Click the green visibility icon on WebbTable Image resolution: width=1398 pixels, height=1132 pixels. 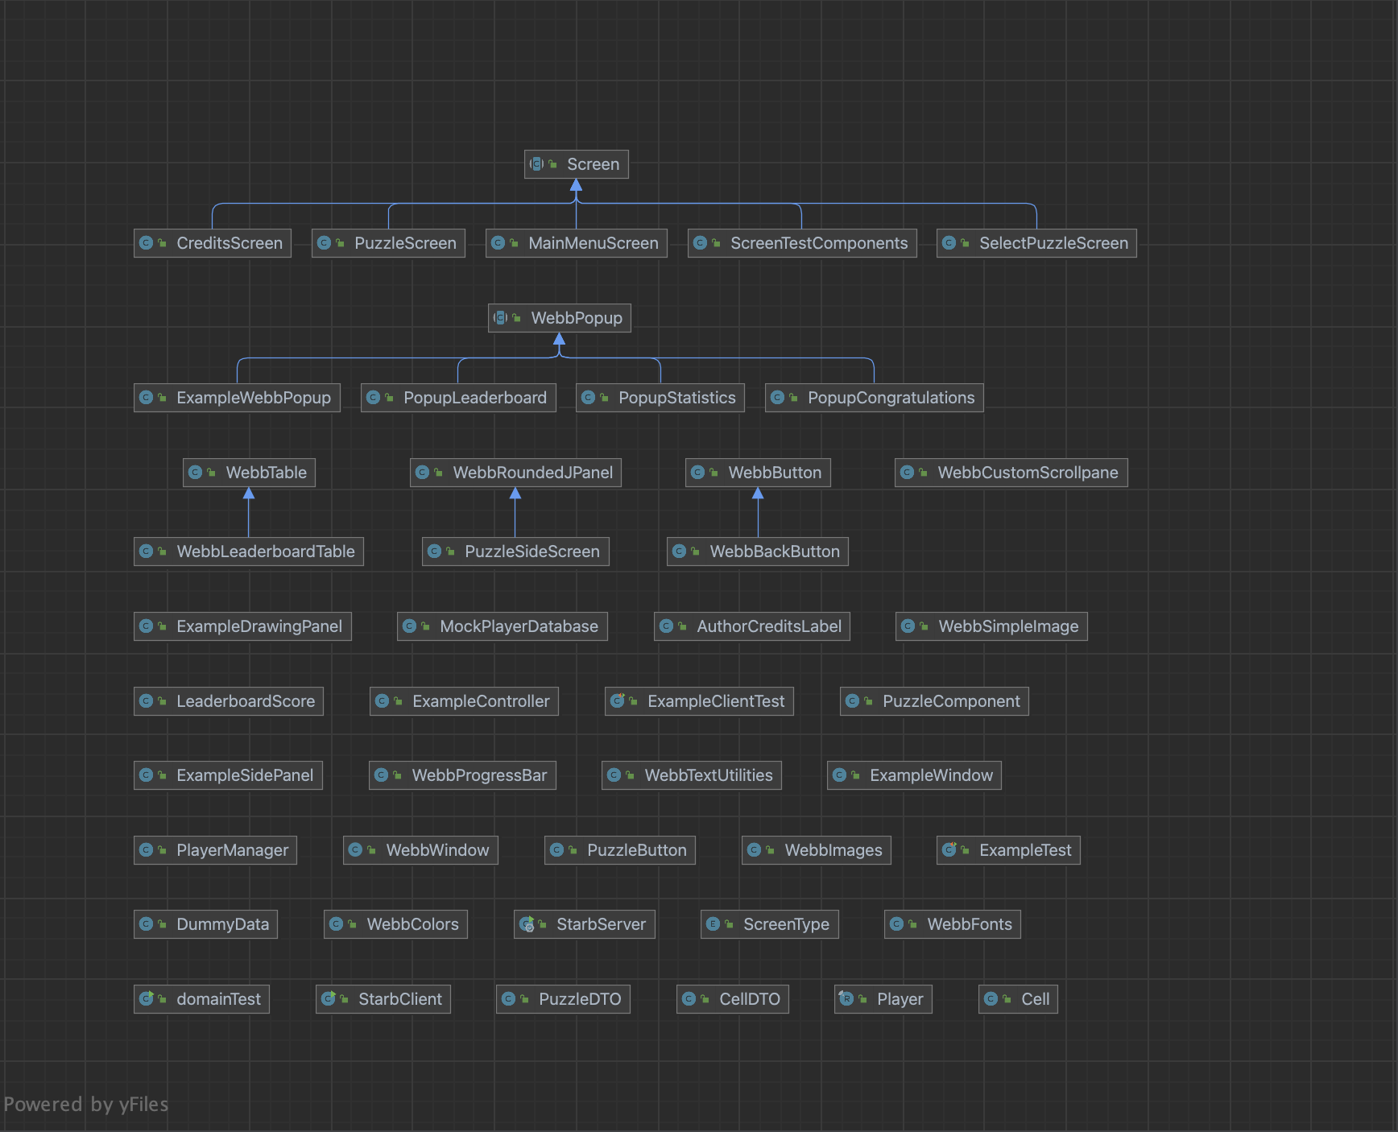tap(211, 473)
